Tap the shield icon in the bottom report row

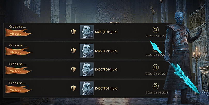[x=73, y=88]
